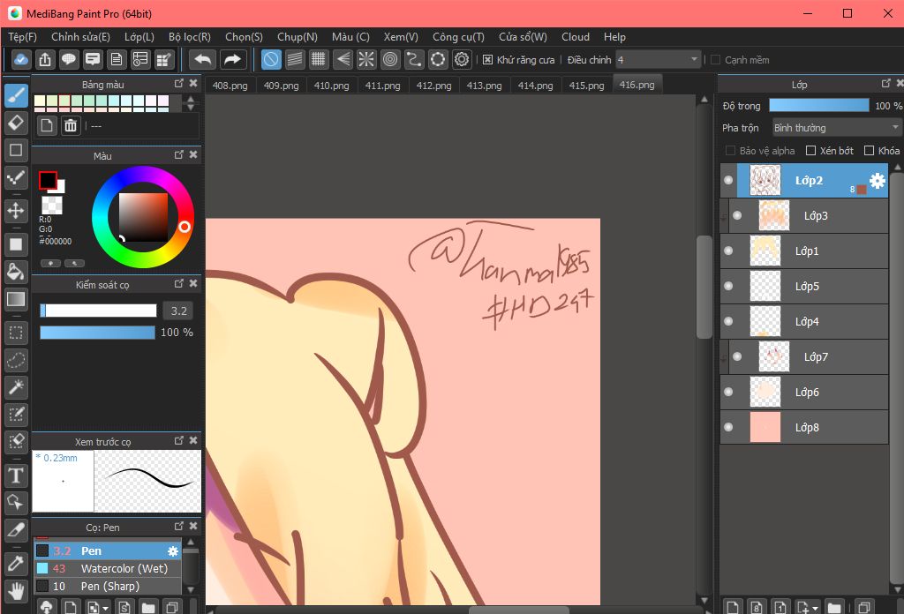Click the Undo arrow
The image size is (904, 614).
coord(202,59)
